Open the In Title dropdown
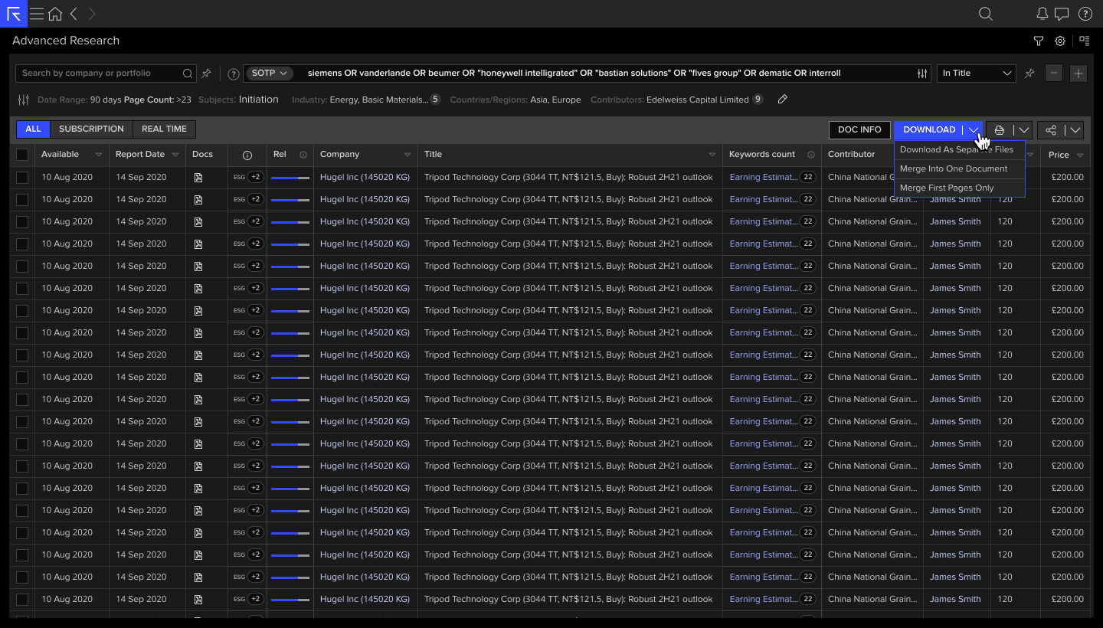 pyautogui.click(x=977, y=74)
